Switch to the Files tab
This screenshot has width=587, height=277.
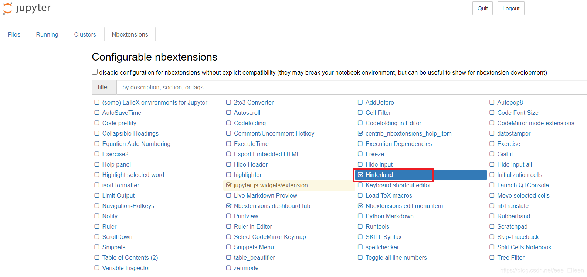(14, 34)
